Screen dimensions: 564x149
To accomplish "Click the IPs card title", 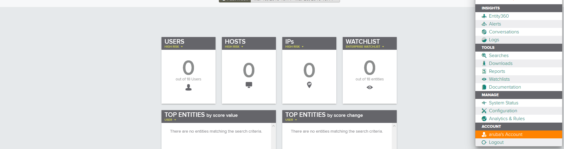I will 290,42.
